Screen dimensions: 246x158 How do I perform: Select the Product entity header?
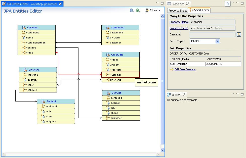[51, 101]
